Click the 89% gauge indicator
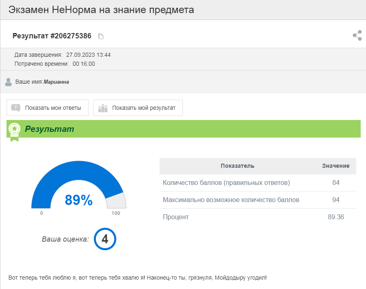Screen dimensions: 366x289 click(x=78, y=200)
